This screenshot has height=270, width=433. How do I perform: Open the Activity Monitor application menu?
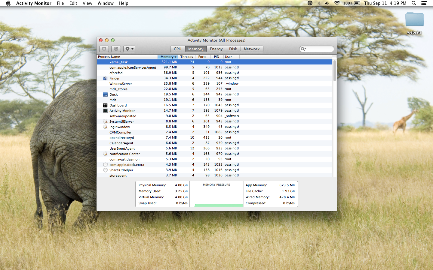34,3
